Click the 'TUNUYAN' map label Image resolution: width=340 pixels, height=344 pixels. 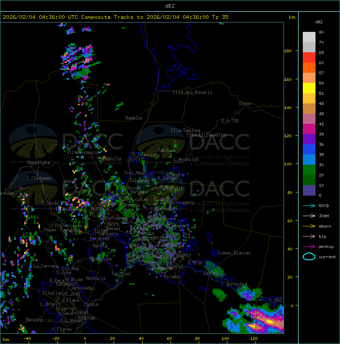[86, 318]
